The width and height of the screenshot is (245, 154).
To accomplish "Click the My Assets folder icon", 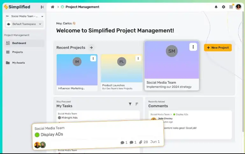I will pos(8,63).
